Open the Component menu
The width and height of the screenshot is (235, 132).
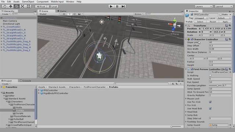[x=43, y=1]
